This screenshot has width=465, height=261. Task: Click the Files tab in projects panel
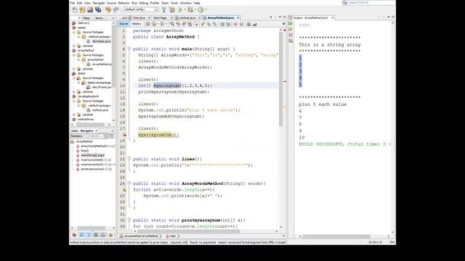pos(86,18)
